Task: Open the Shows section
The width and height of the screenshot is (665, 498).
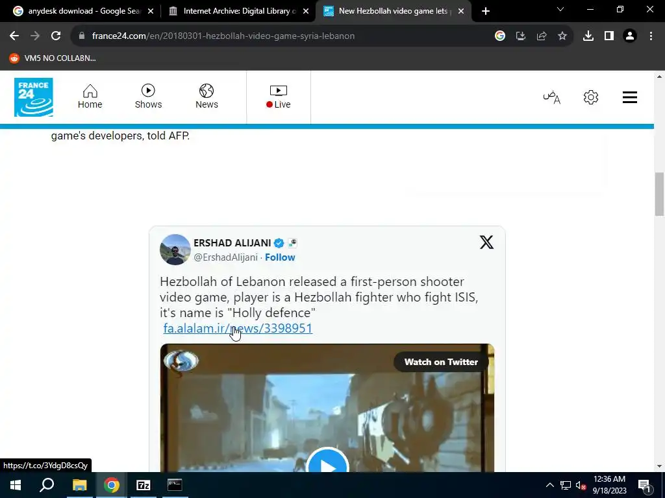Action: [148, 97]
